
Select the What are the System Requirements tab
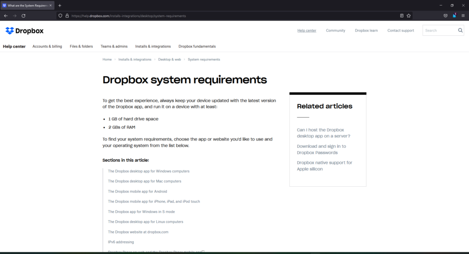(x=27, y=5)
